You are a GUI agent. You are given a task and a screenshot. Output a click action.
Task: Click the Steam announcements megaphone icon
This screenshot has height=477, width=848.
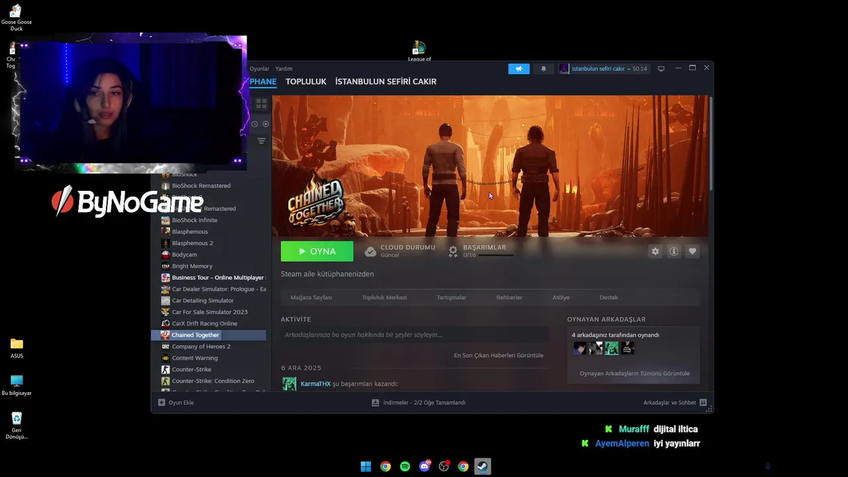[x=519, y=69]
